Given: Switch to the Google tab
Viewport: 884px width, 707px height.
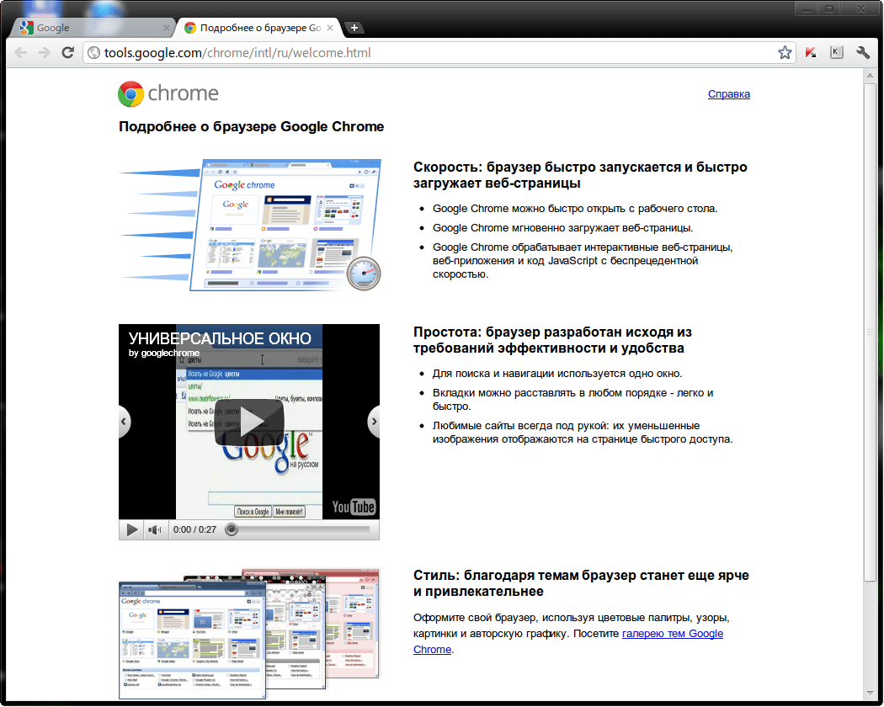Looking at the screenshot, I should tap(91, 27).
